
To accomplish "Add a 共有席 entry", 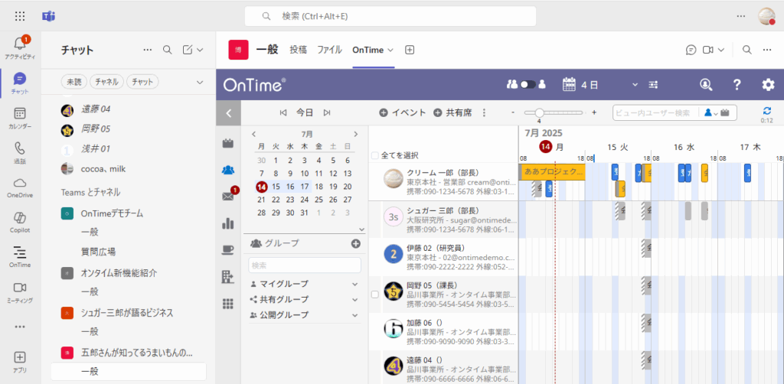I will tap(452, 113).
